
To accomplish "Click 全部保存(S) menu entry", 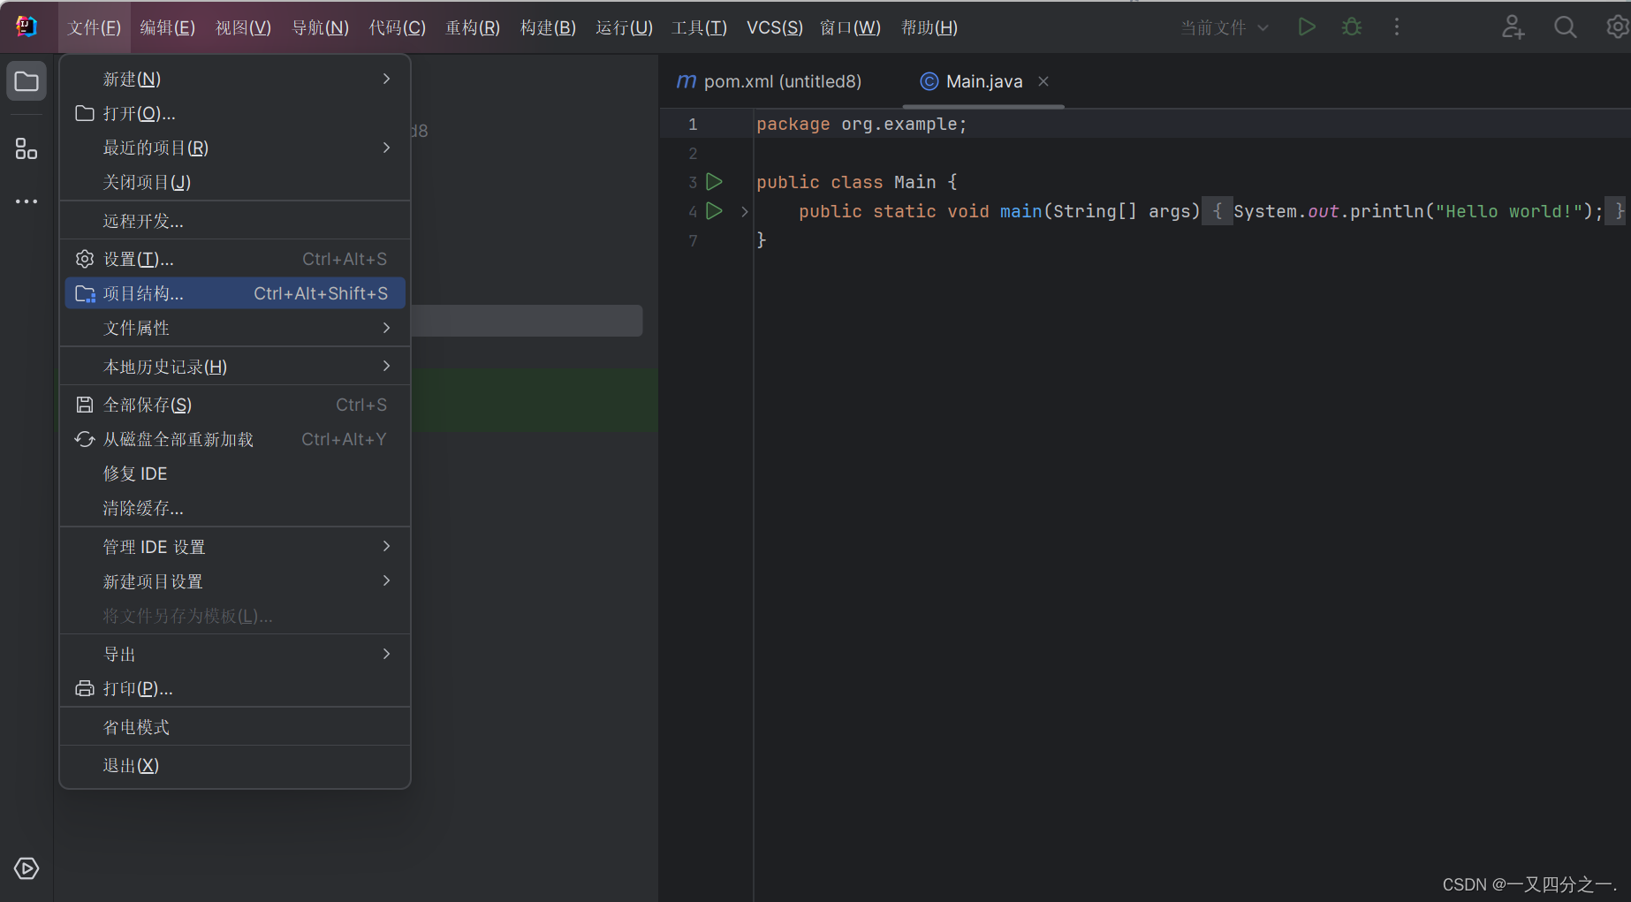I will [x=235, y=405].
